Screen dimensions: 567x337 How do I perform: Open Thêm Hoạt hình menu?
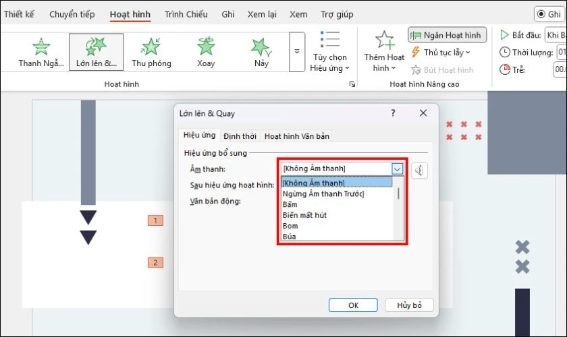pos(384,52)
